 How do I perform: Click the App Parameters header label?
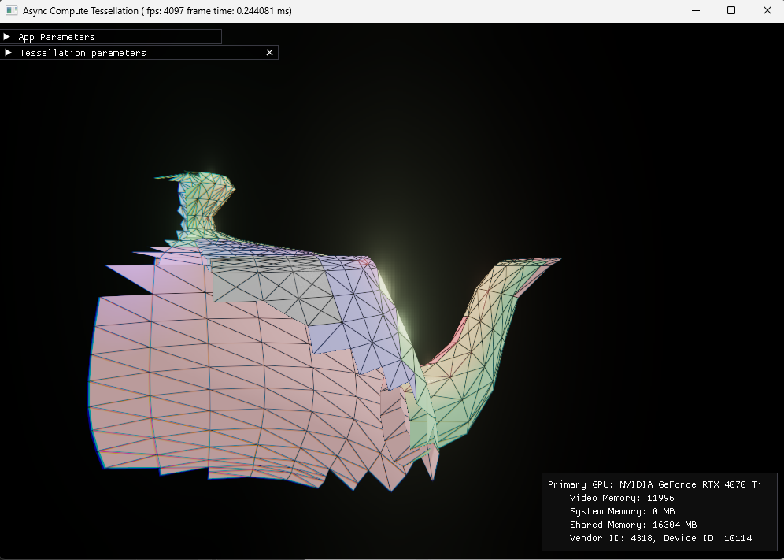point(57,37)
